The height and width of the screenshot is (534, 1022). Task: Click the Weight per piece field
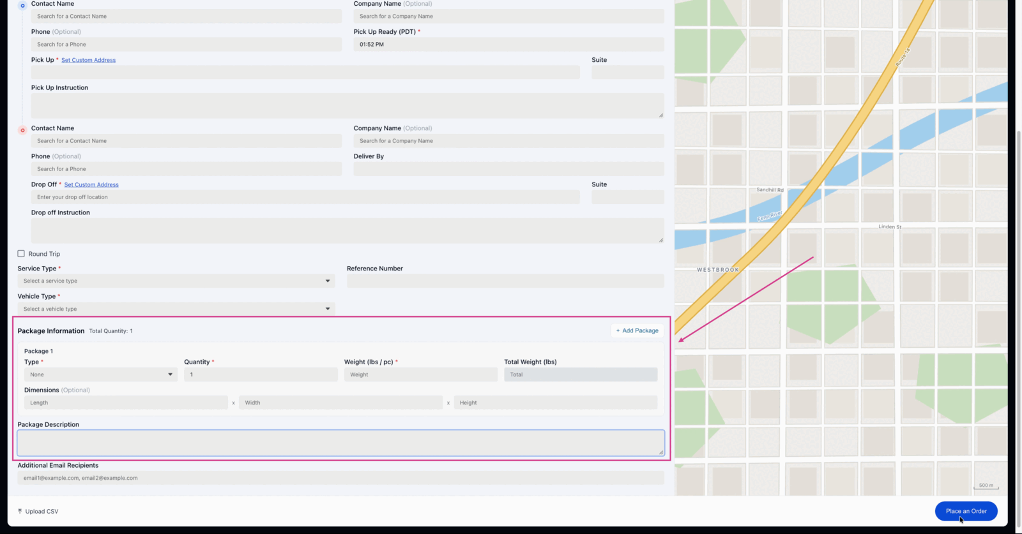tap(421, 375)
